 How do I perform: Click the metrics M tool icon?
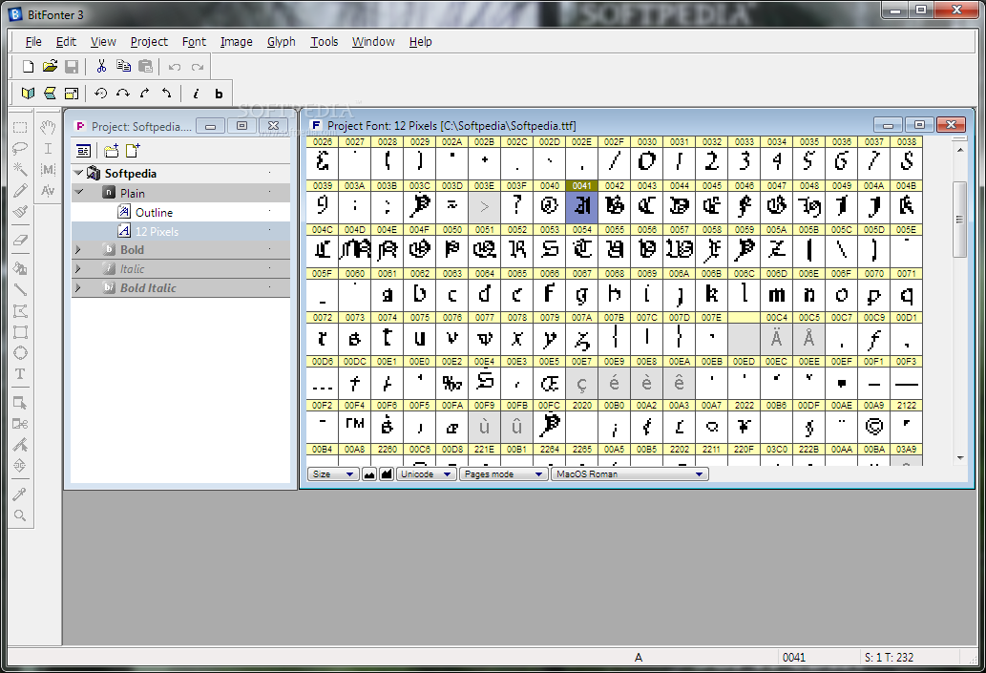tap(48, 169)
